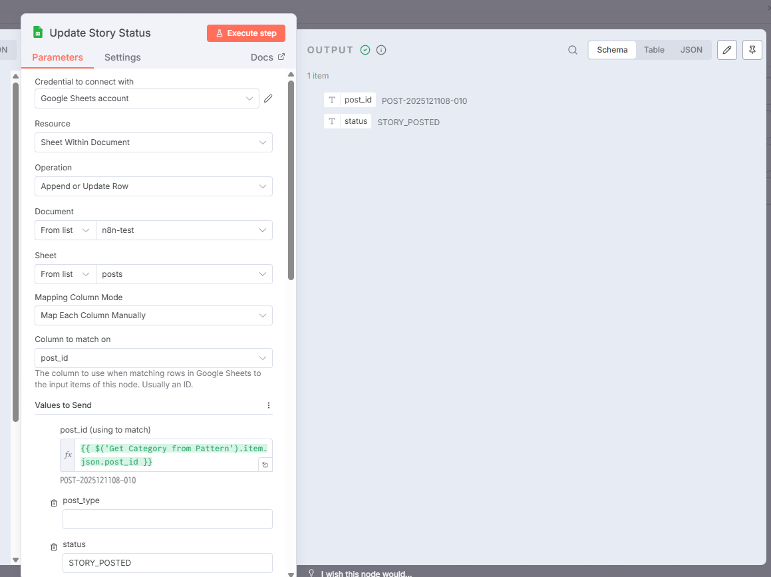Delete the status field
This screenshot has width=771, height=577.
(x=54, y=547)
